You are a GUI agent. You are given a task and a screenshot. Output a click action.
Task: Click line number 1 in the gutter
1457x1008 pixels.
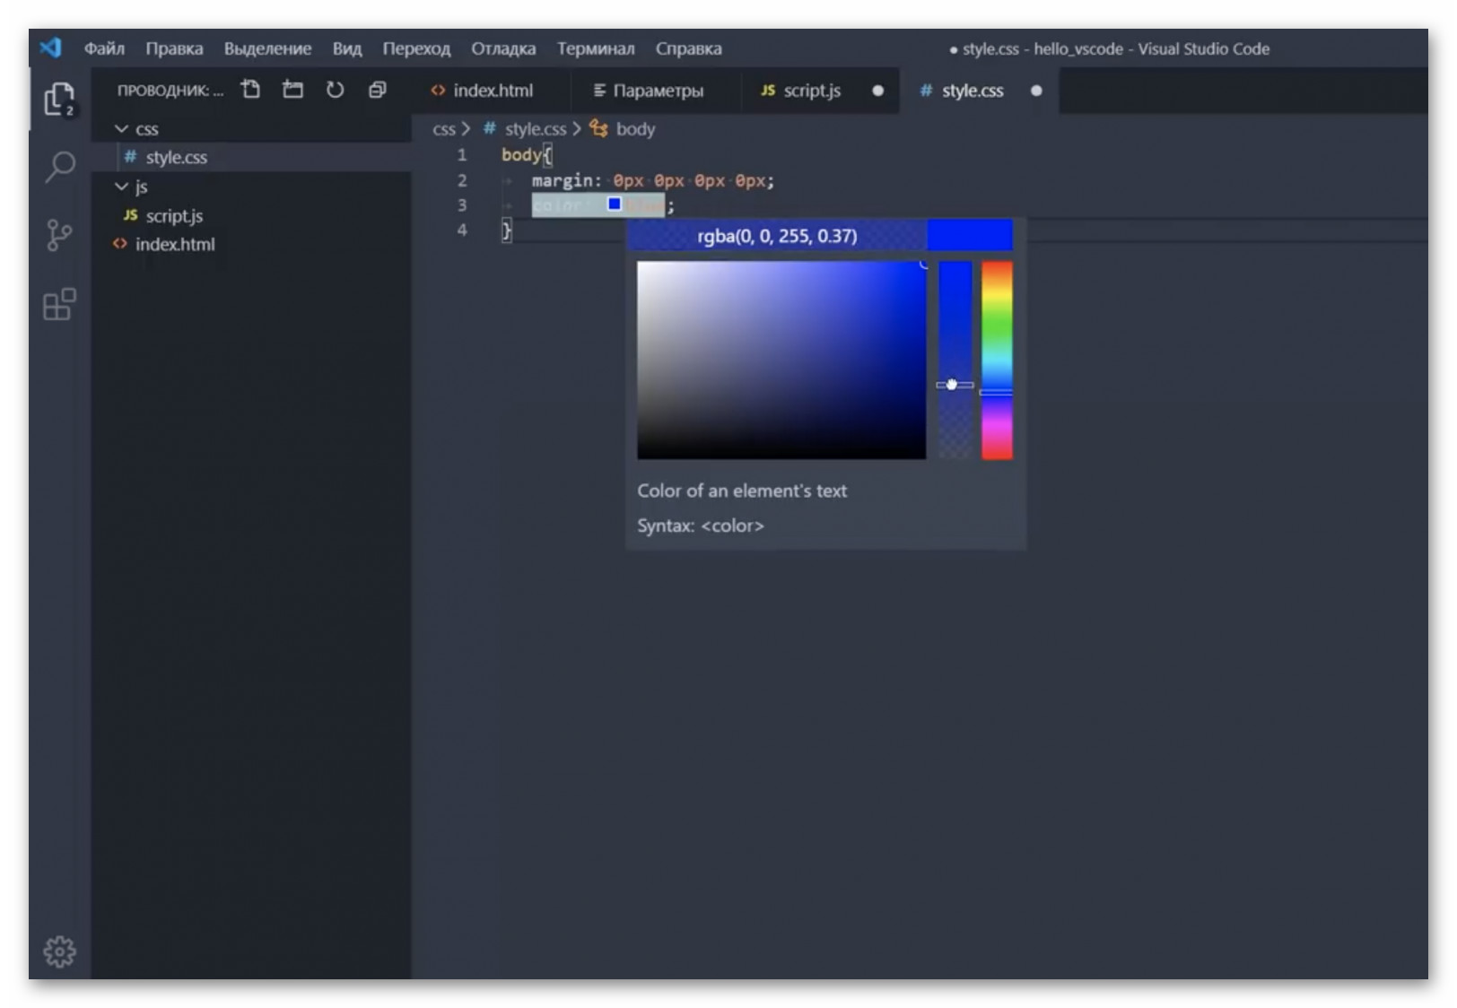coord(462,155)
